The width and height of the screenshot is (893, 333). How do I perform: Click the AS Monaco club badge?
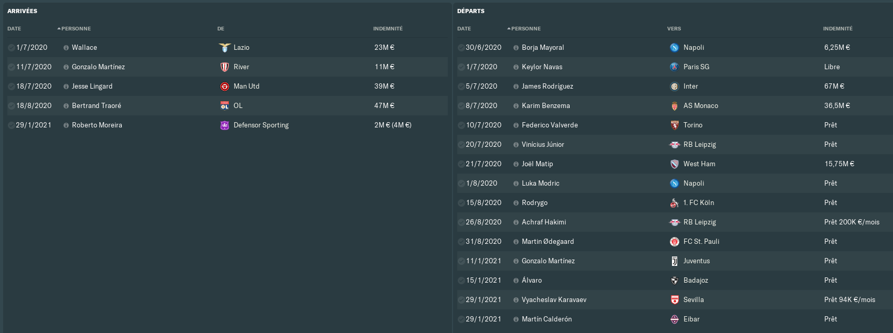(675, 106)
